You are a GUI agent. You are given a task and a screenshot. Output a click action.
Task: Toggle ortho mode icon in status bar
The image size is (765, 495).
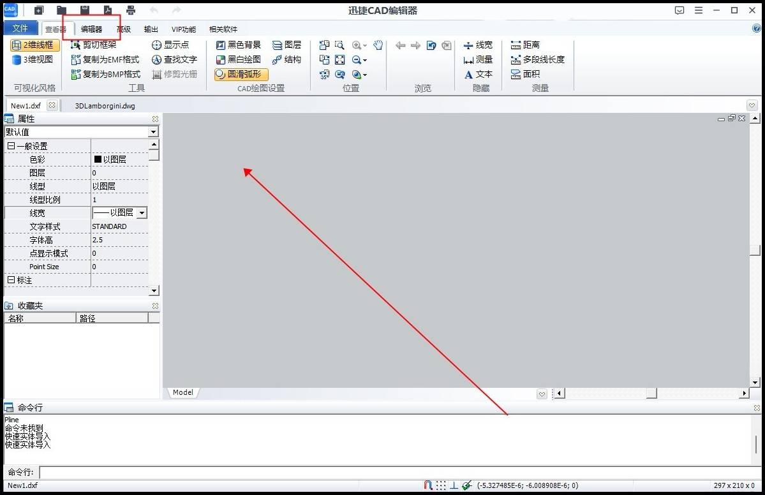[454, 485]
